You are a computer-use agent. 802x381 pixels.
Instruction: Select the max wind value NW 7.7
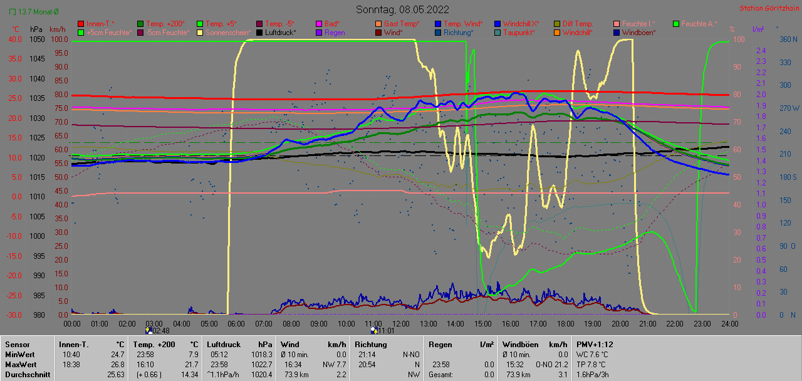tap(333, 365)
